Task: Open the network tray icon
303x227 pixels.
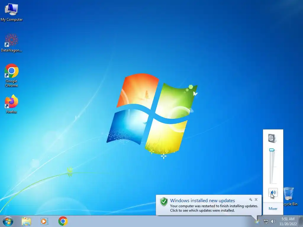Action: [x=266, y=221]
